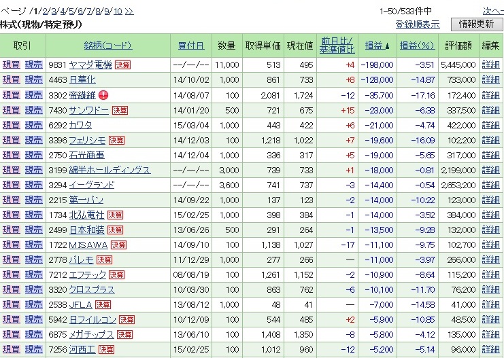Click 現買 for カワタ row
This screenshot has width=504, height=358.
pyautogui.click(x=12, y=125)
